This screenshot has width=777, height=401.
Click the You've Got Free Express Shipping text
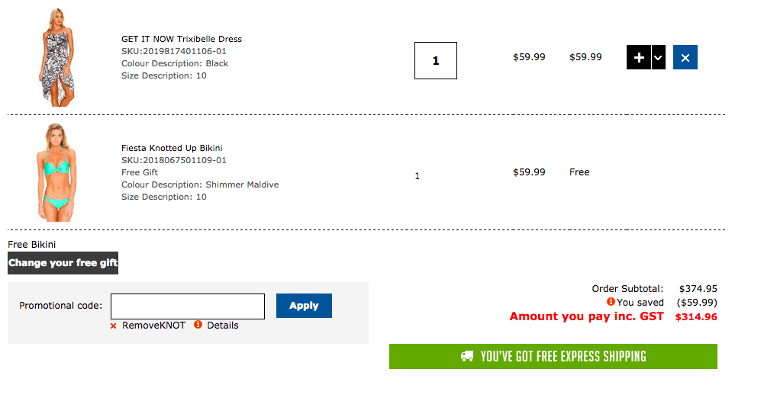(563, 356)
